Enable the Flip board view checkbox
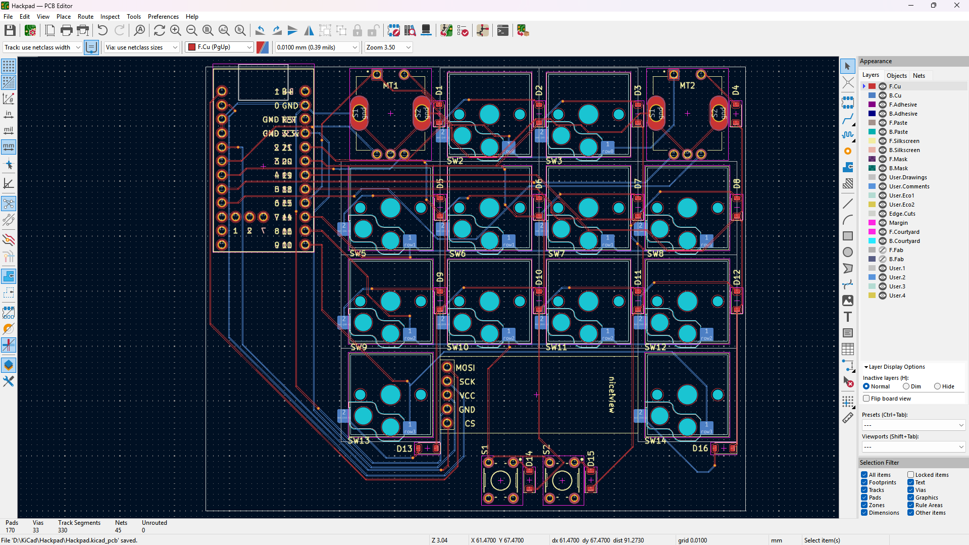The height and width of the screenshot is (545, 969). 865,399
